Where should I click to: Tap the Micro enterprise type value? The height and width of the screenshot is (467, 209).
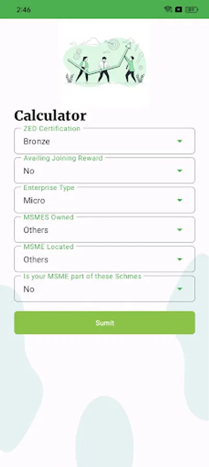point(34,200)
